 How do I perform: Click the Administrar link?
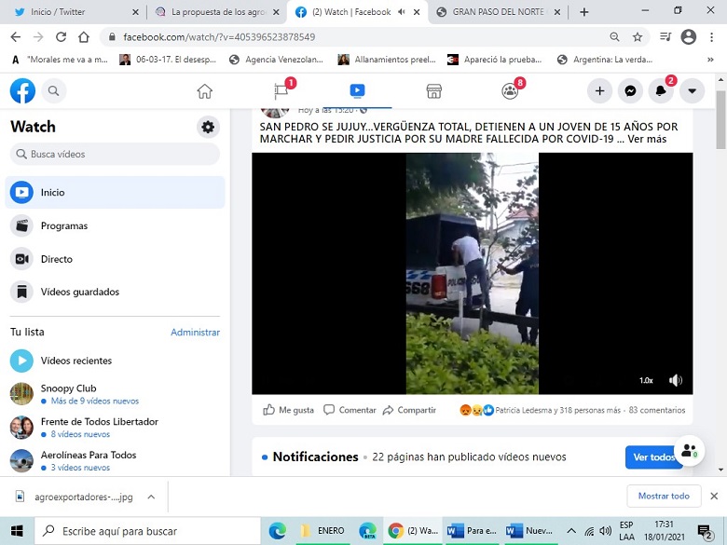(x=195, y=333)
